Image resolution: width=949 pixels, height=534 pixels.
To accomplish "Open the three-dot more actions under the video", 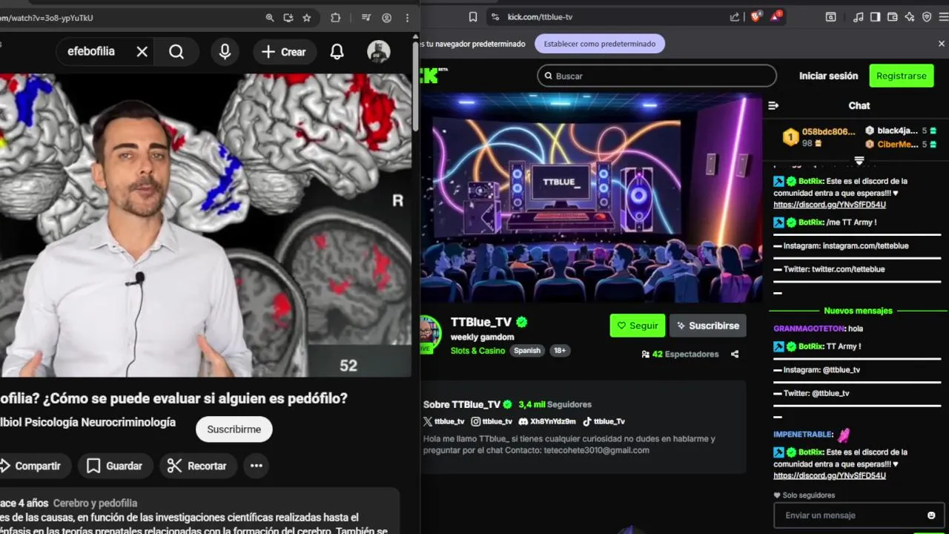I will [x=257, y=466].
